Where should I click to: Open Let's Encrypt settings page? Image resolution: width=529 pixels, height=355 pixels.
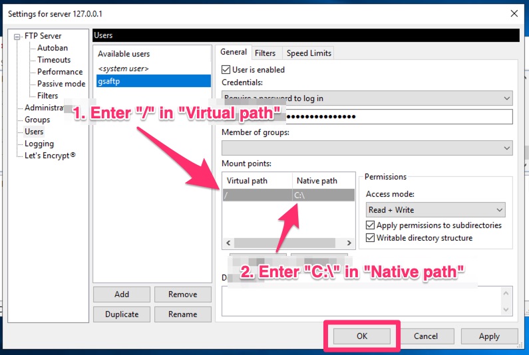[x=50, y=156]
